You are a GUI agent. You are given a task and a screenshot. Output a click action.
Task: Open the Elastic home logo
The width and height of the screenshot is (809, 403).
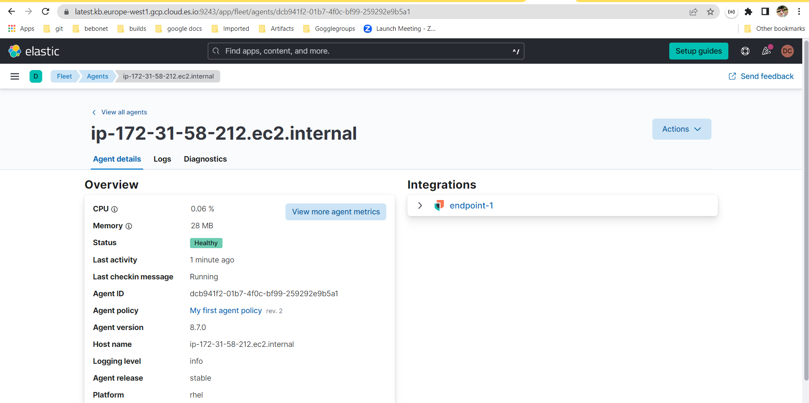[34, 51]
